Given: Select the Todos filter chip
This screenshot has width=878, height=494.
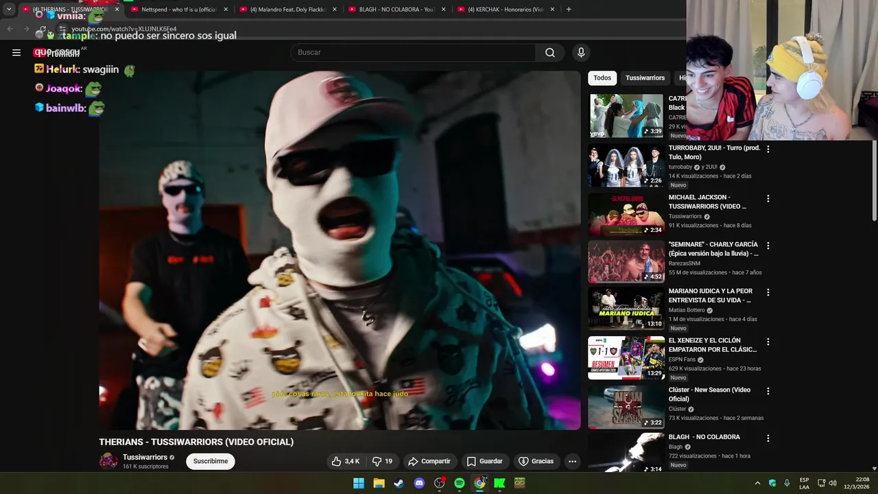Looking at the screenshot, I should (602, 78).
